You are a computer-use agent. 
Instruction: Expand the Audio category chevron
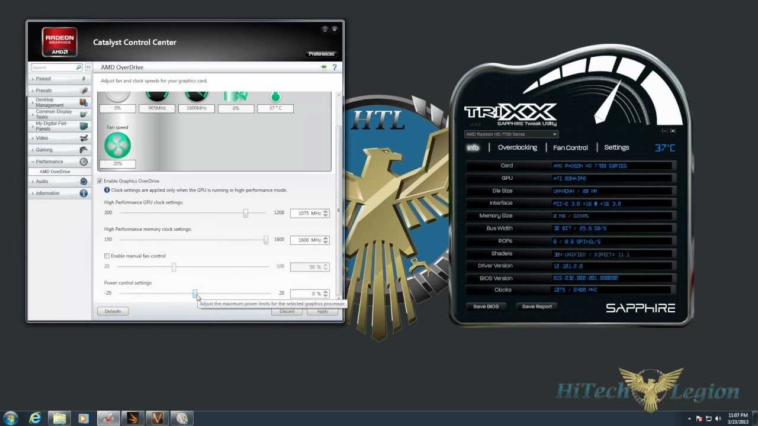pyautogui.click(x=33, y=181)
